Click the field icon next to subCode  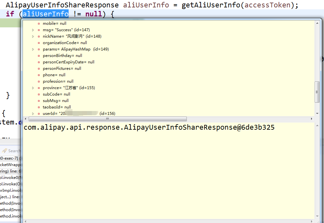tap(39, 94)
